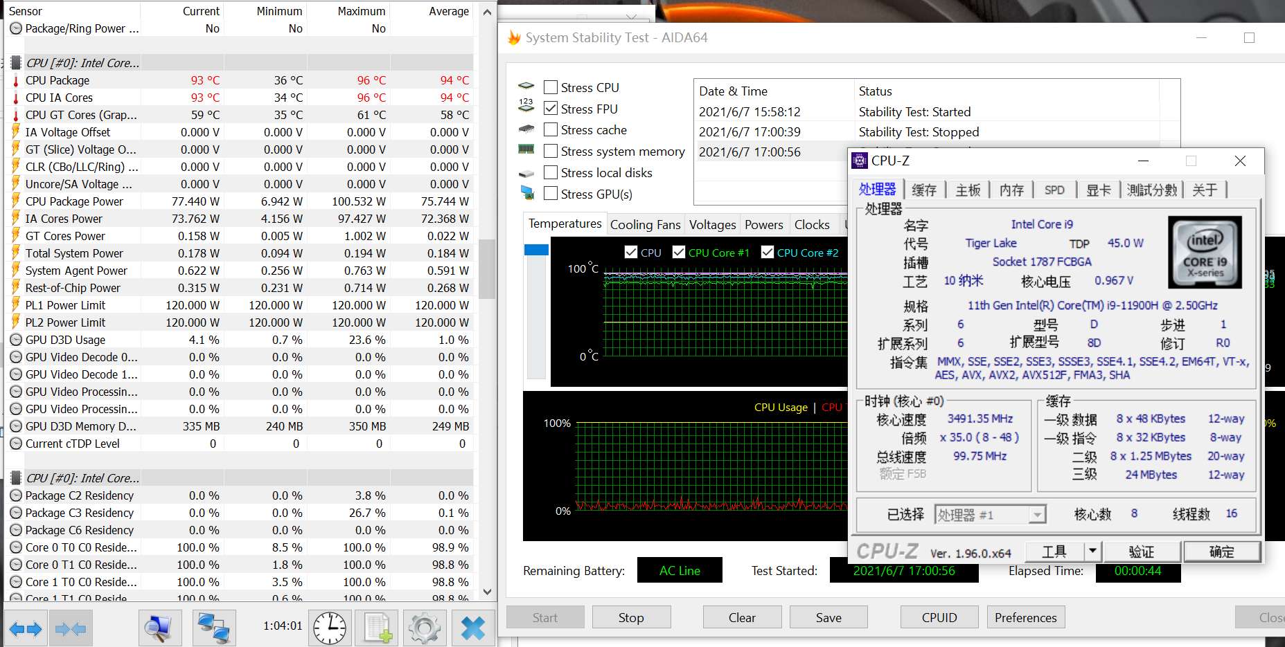Switch to the Voltages tab

(x=712, y=225)
